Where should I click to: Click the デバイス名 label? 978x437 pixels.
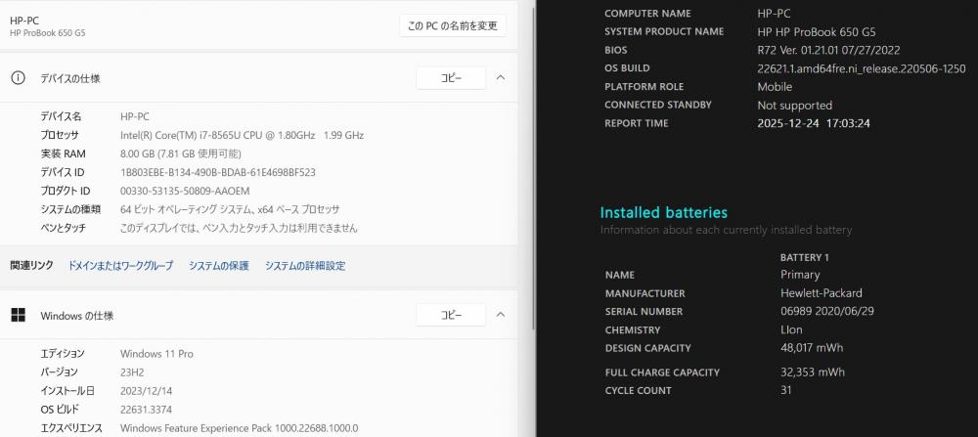tap(61, 116)
